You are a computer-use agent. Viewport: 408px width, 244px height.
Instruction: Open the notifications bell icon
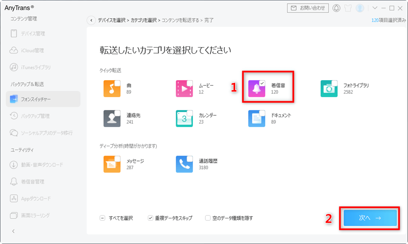point(336,8)
